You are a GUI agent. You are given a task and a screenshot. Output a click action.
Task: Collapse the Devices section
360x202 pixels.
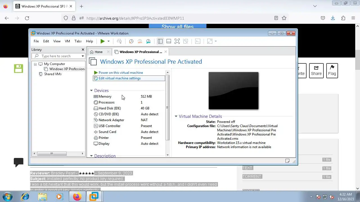coord(91,91)
